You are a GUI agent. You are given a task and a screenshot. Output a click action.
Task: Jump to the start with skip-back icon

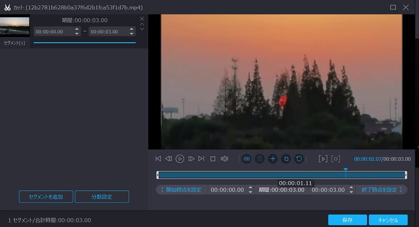click(x=158, y=159)
